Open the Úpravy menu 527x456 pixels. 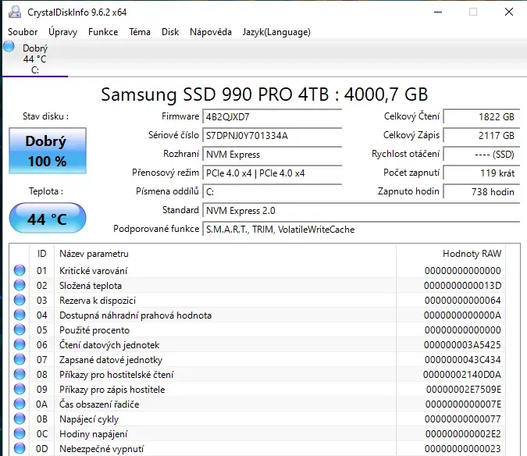[x=63, y=32]
